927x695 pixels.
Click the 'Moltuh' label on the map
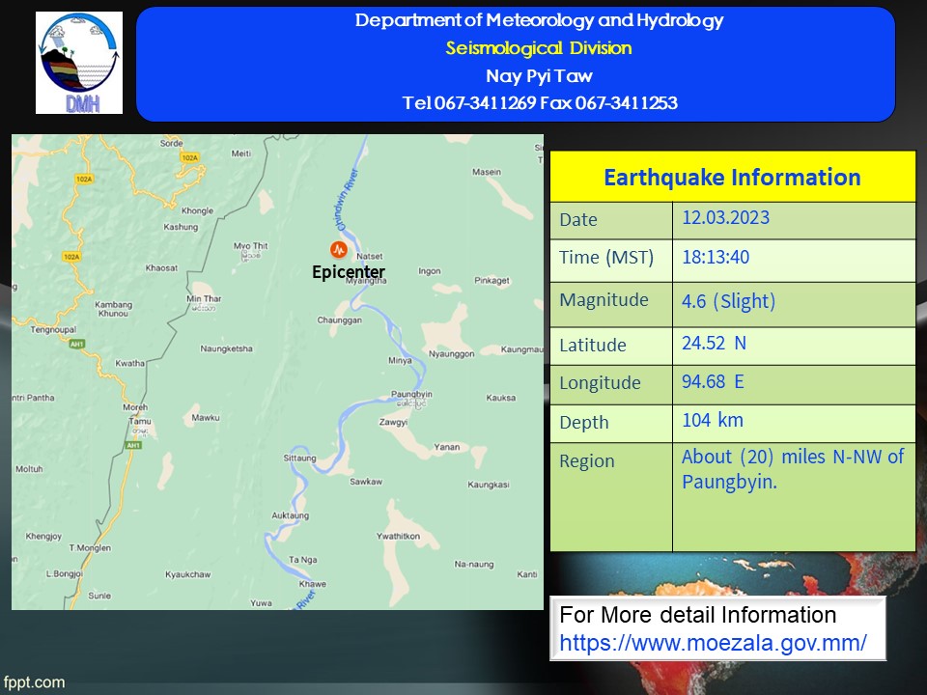(30, 469)
